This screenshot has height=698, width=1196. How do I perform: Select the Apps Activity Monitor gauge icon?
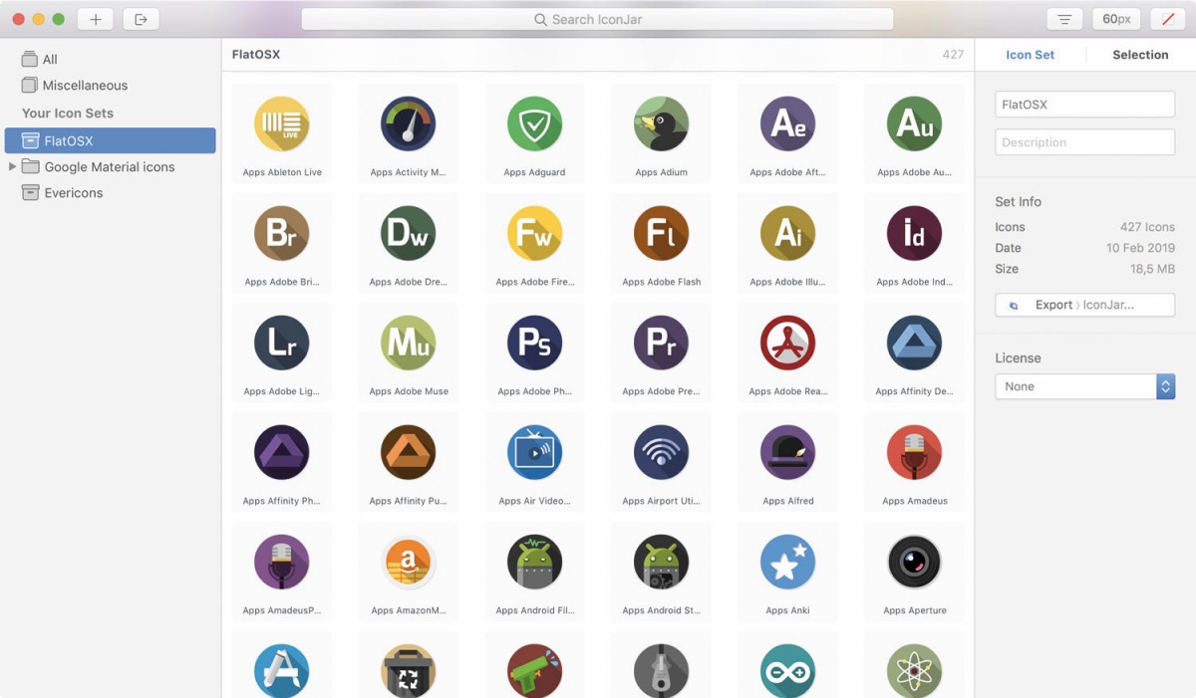point(409,123)
